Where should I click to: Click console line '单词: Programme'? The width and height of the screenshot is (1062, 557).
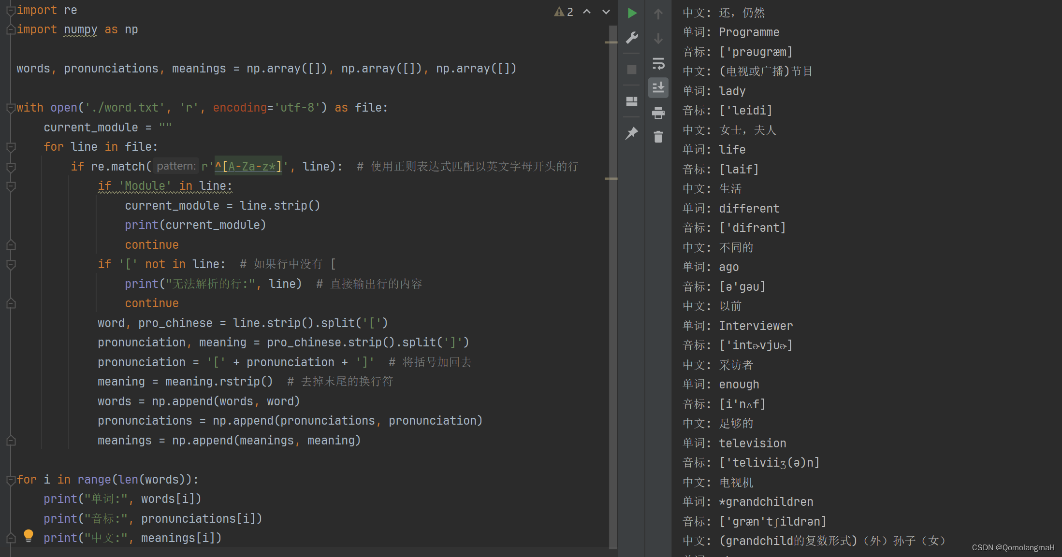pos(731,32)
